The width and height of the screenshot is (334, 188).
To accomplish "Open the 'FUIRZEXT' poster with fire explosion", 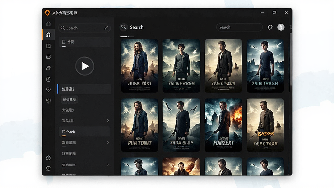I will [223, 125].
